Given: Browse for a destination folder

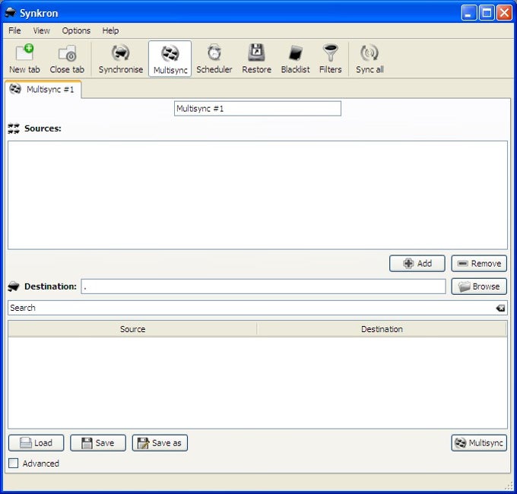Looking at the screenshot, I should (x=479, y=287).
